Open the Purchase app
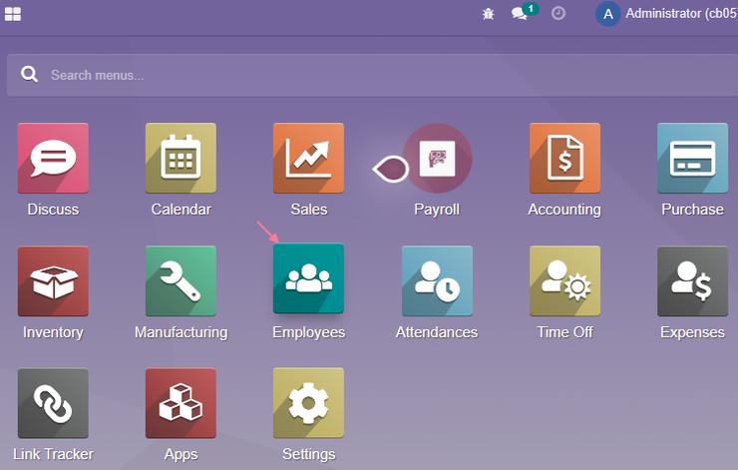The image size is (738, 470). coord(693,159)
